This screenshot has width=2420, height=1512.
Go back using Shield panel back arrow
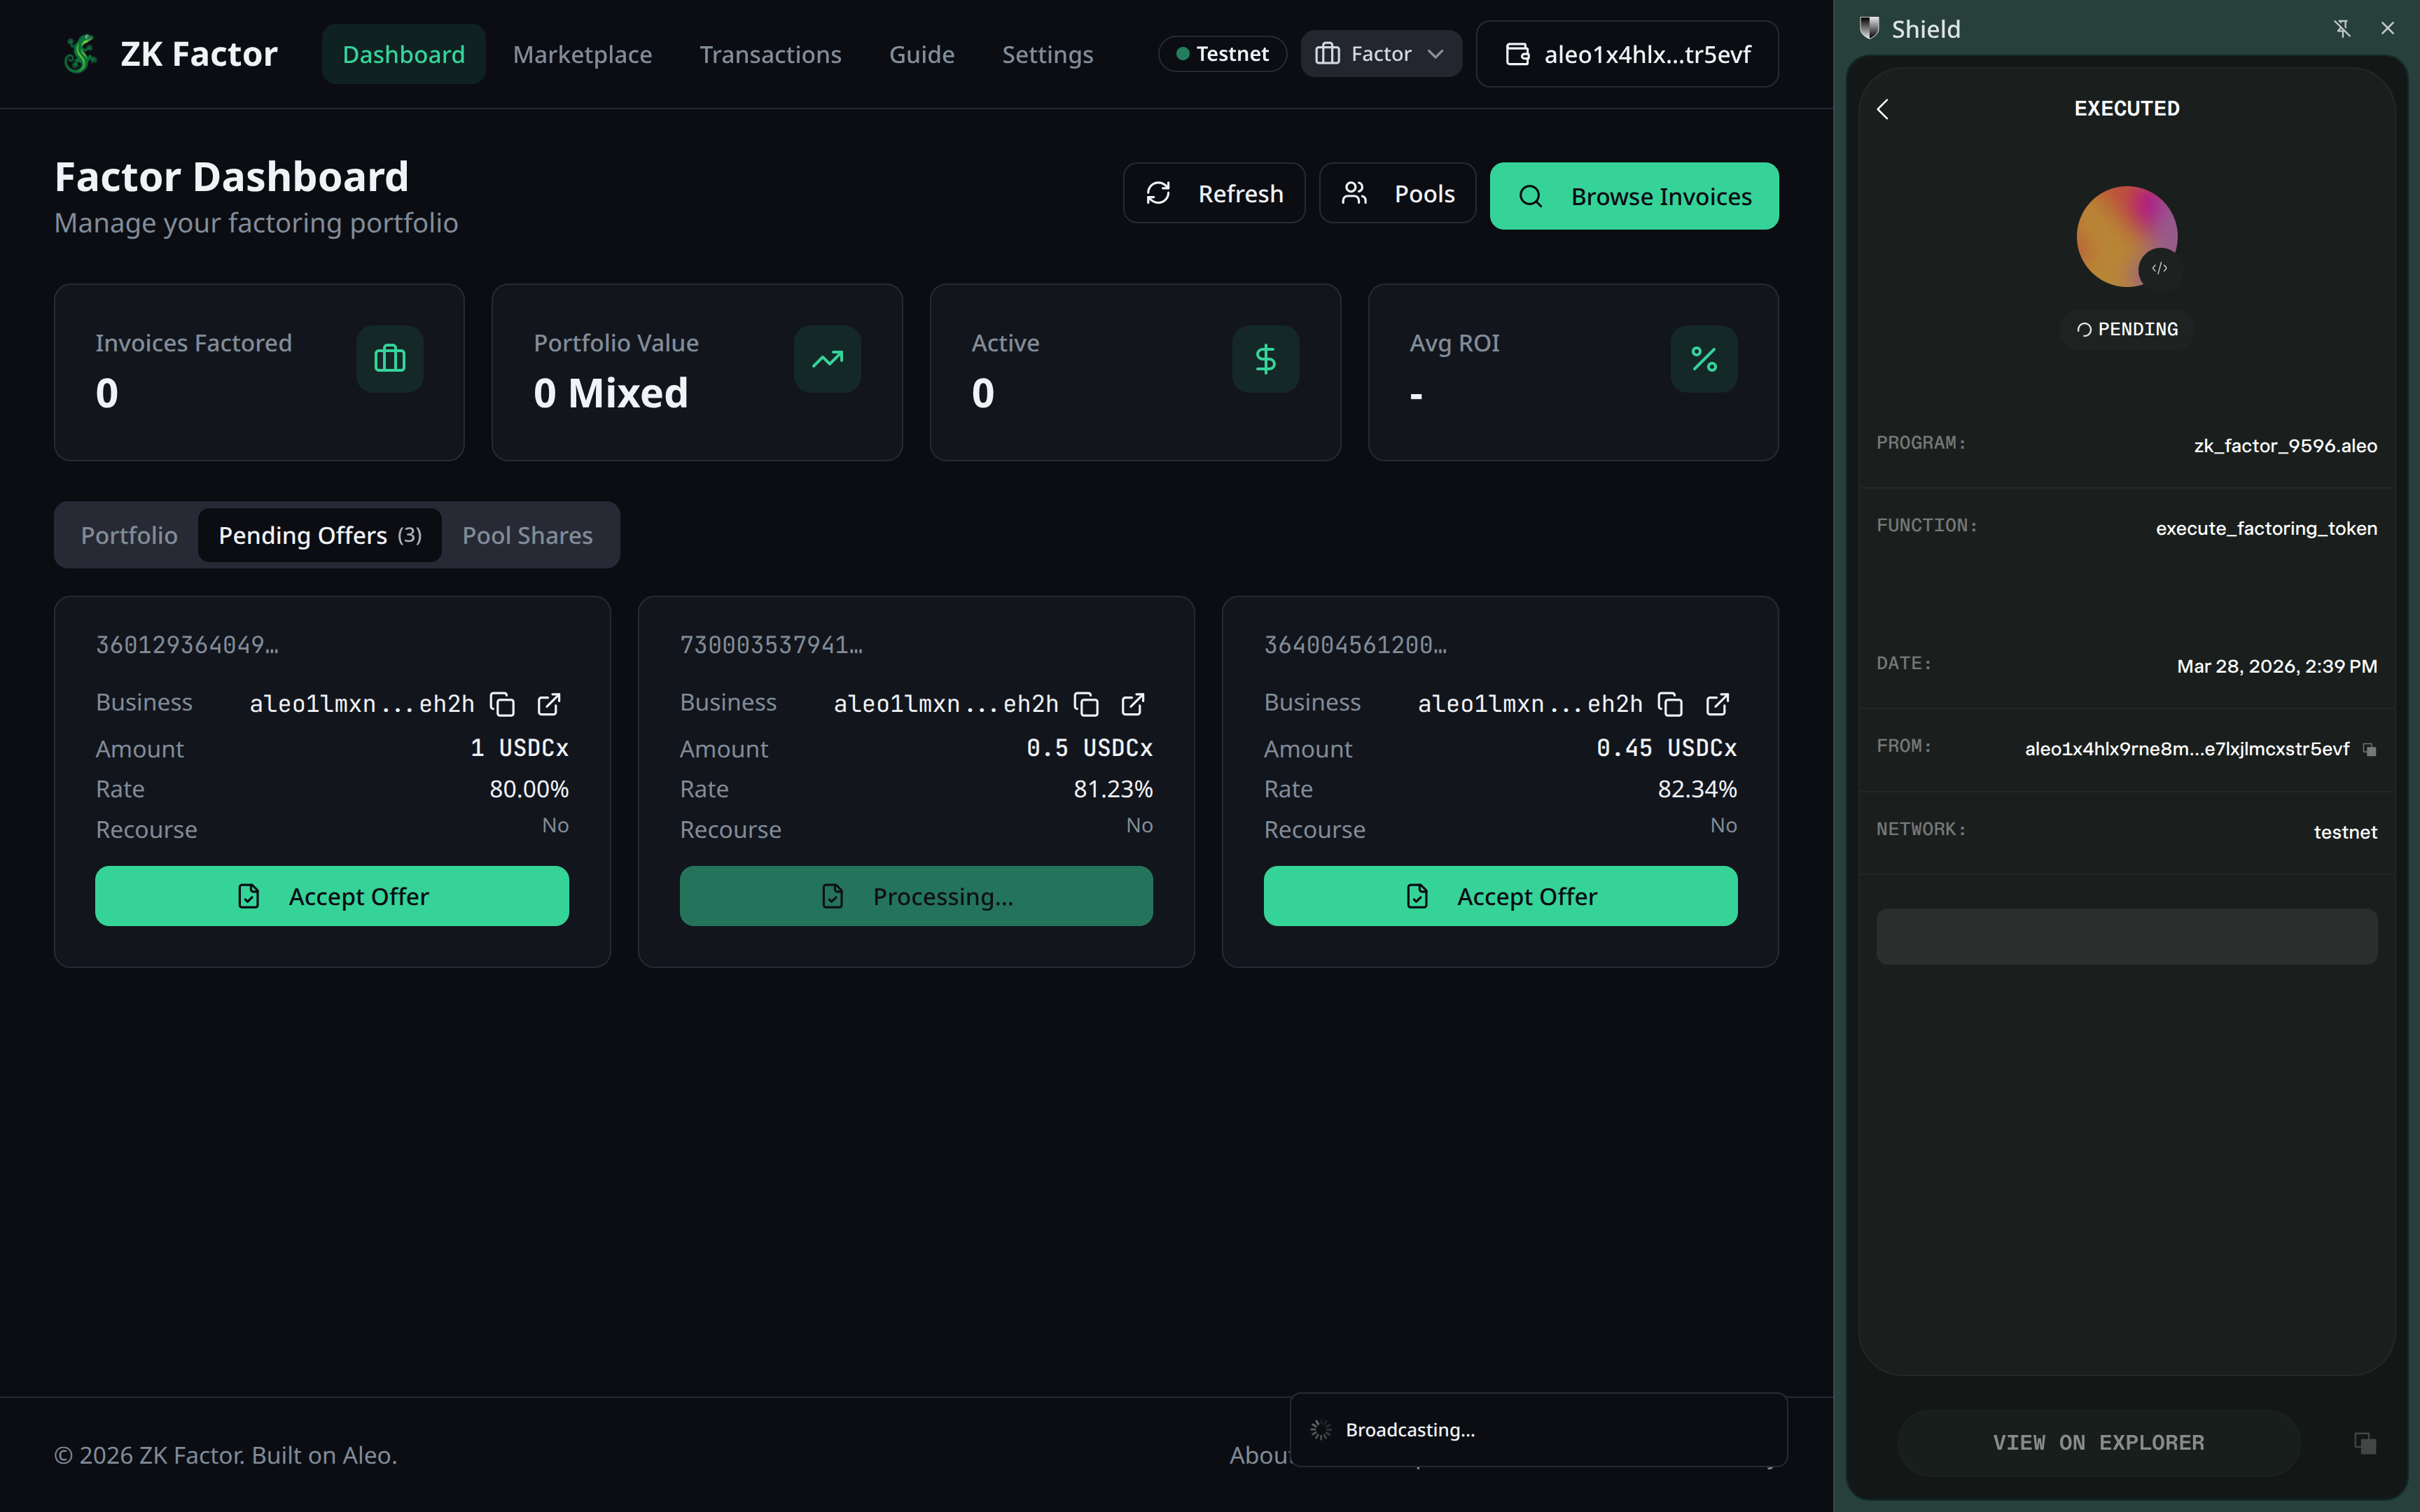pos(1883,109)
